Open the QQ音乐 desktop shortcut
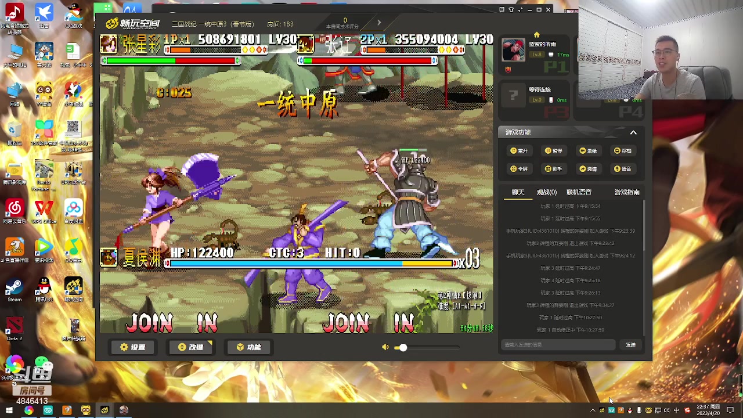 pyautogui.click(x=73, y=251)
